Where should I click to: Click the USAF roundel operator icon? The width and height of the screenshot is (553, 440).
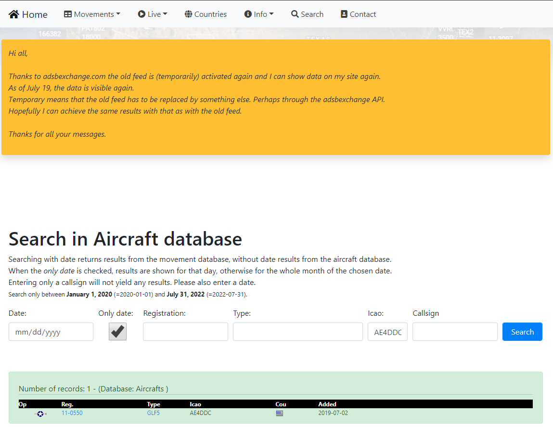[x=40, y=414]
